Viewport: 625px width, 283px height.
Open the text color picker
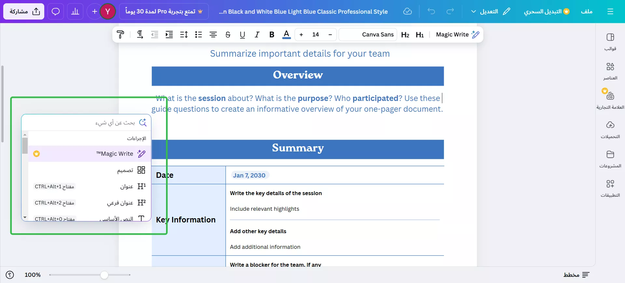click(286, 35)
